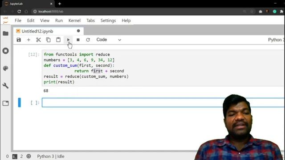Open the Edit menu

tap(31, 20)
